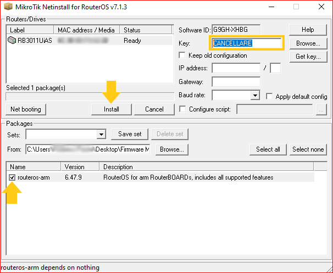This screenshot has height=273, width=333.
Task: Click the From path field
Action: coord(88,149)
